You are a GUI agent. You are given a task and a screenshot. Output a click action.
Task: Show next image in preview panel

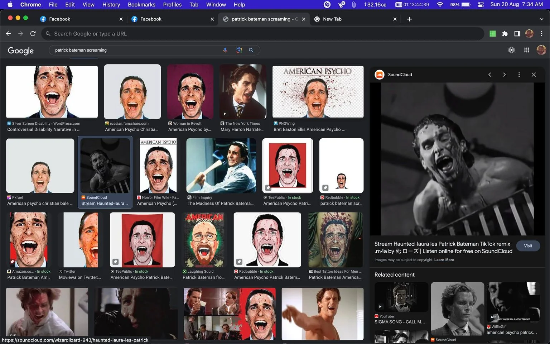(x=504, y=75)
